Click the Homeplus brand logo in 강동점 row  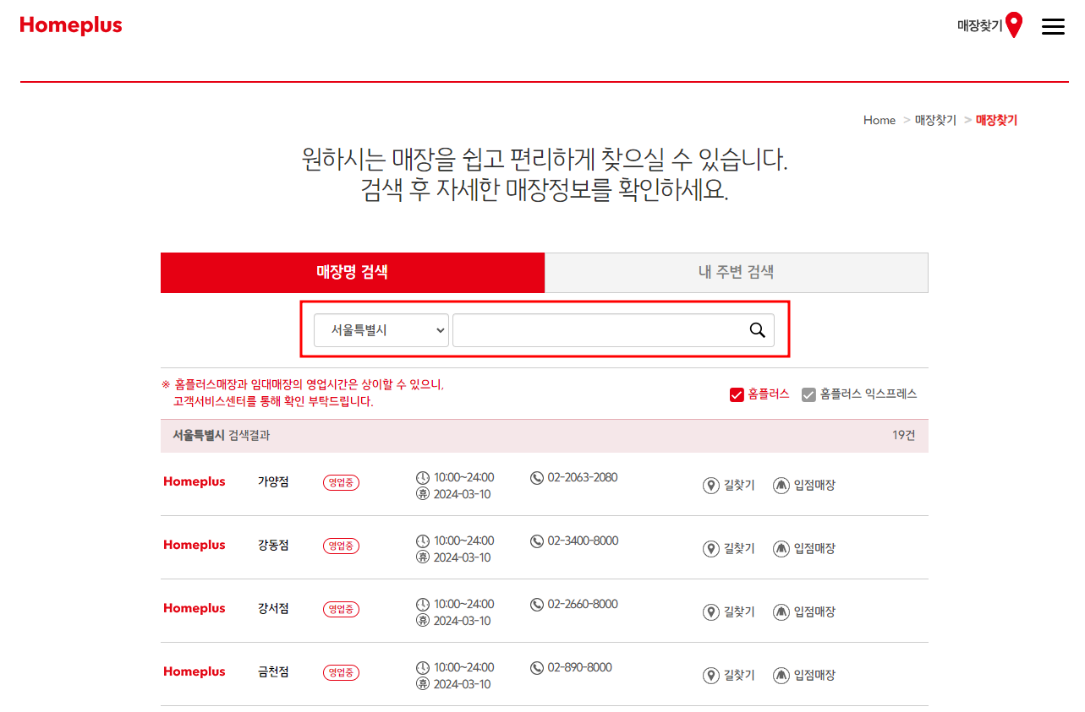tap(195, 545)
